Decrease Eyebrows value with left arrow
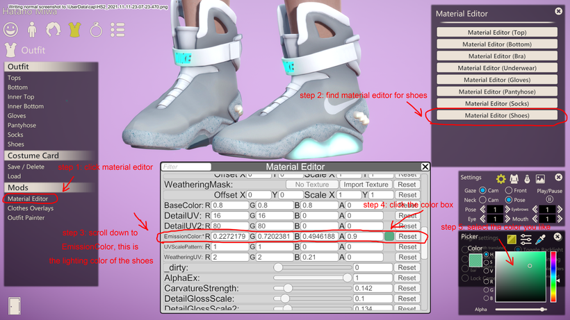The width and height of the screenshot is (570, 320). 535,210
